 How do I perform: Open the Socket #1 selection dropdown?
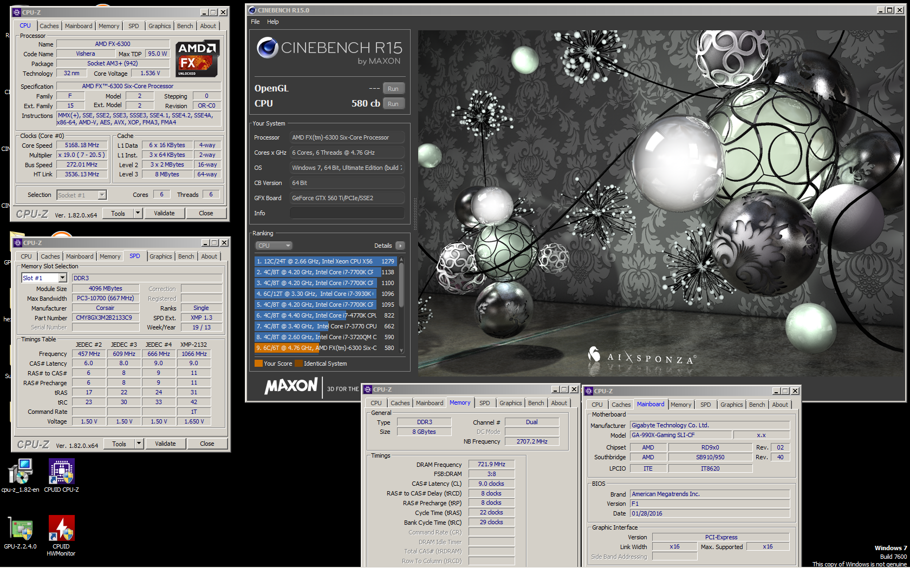coord(102,195)
